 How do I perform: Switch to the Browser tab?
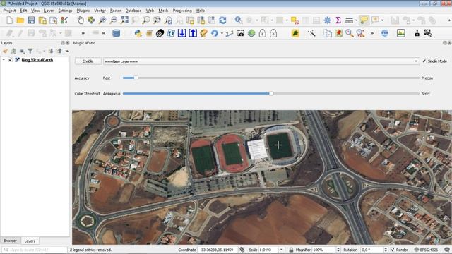point(10,241)
